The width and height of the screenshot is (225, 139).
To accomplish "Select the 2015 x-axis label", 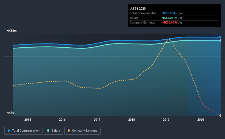I will tap(28, 120).
